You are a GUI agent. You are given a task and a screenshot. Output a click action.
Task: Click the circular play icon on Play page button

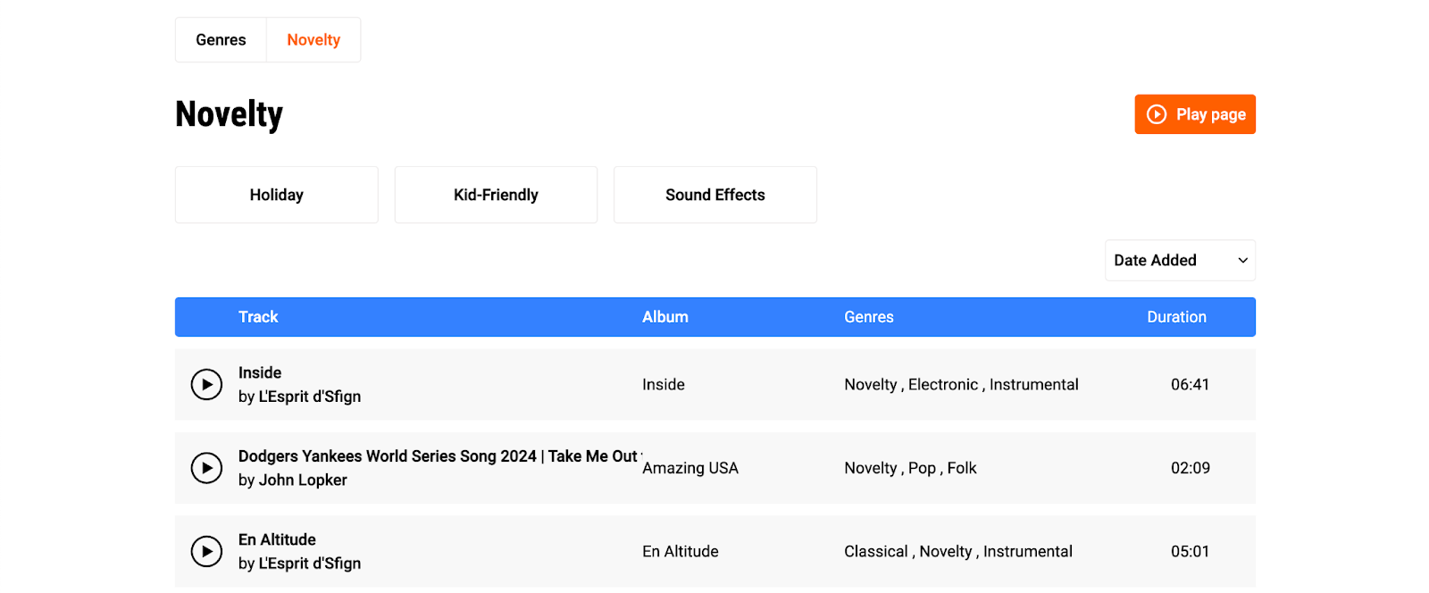[x=1157, y=114]
